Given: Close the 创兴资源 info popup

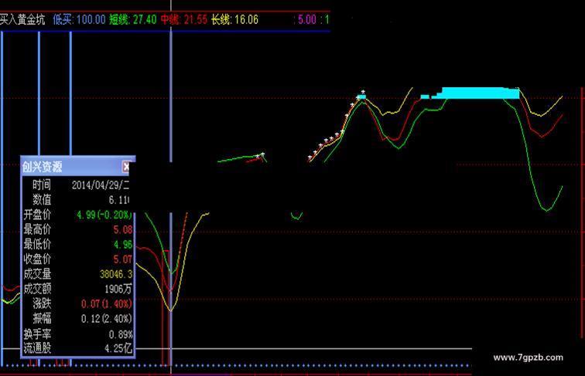Looking at the screenshot, I should [x=126, y=167].
